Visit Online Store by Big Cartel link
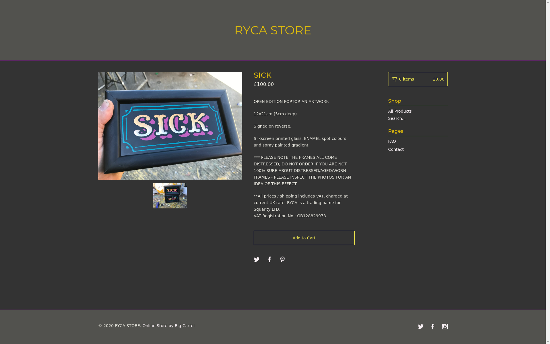Viewport: 550px width, 344px height. [x=168, y=326]
